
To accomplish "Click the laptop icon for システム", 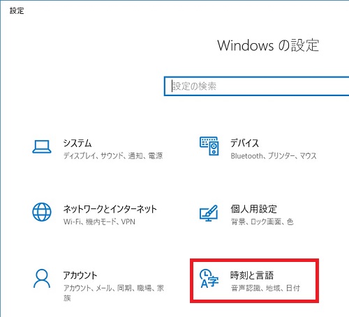I will 42,146.
